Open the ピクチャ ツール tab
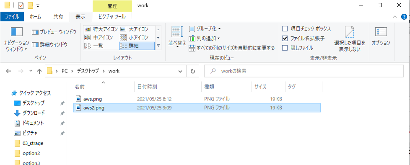 (x=112, y=17)
